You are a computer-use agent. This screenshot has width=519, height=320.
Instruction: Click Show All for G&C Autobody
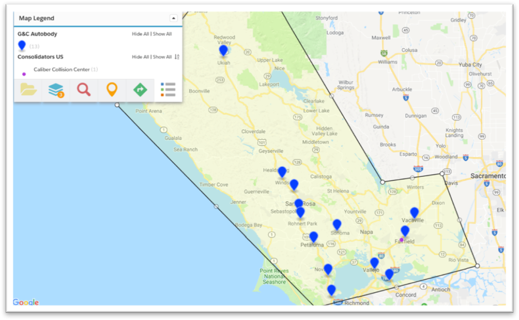pyautogui.click(x=162, y=34)
